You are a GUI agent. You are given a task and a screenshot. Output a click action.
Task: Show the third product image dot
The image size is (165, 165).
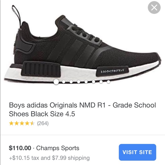click(x=71, y=82)
